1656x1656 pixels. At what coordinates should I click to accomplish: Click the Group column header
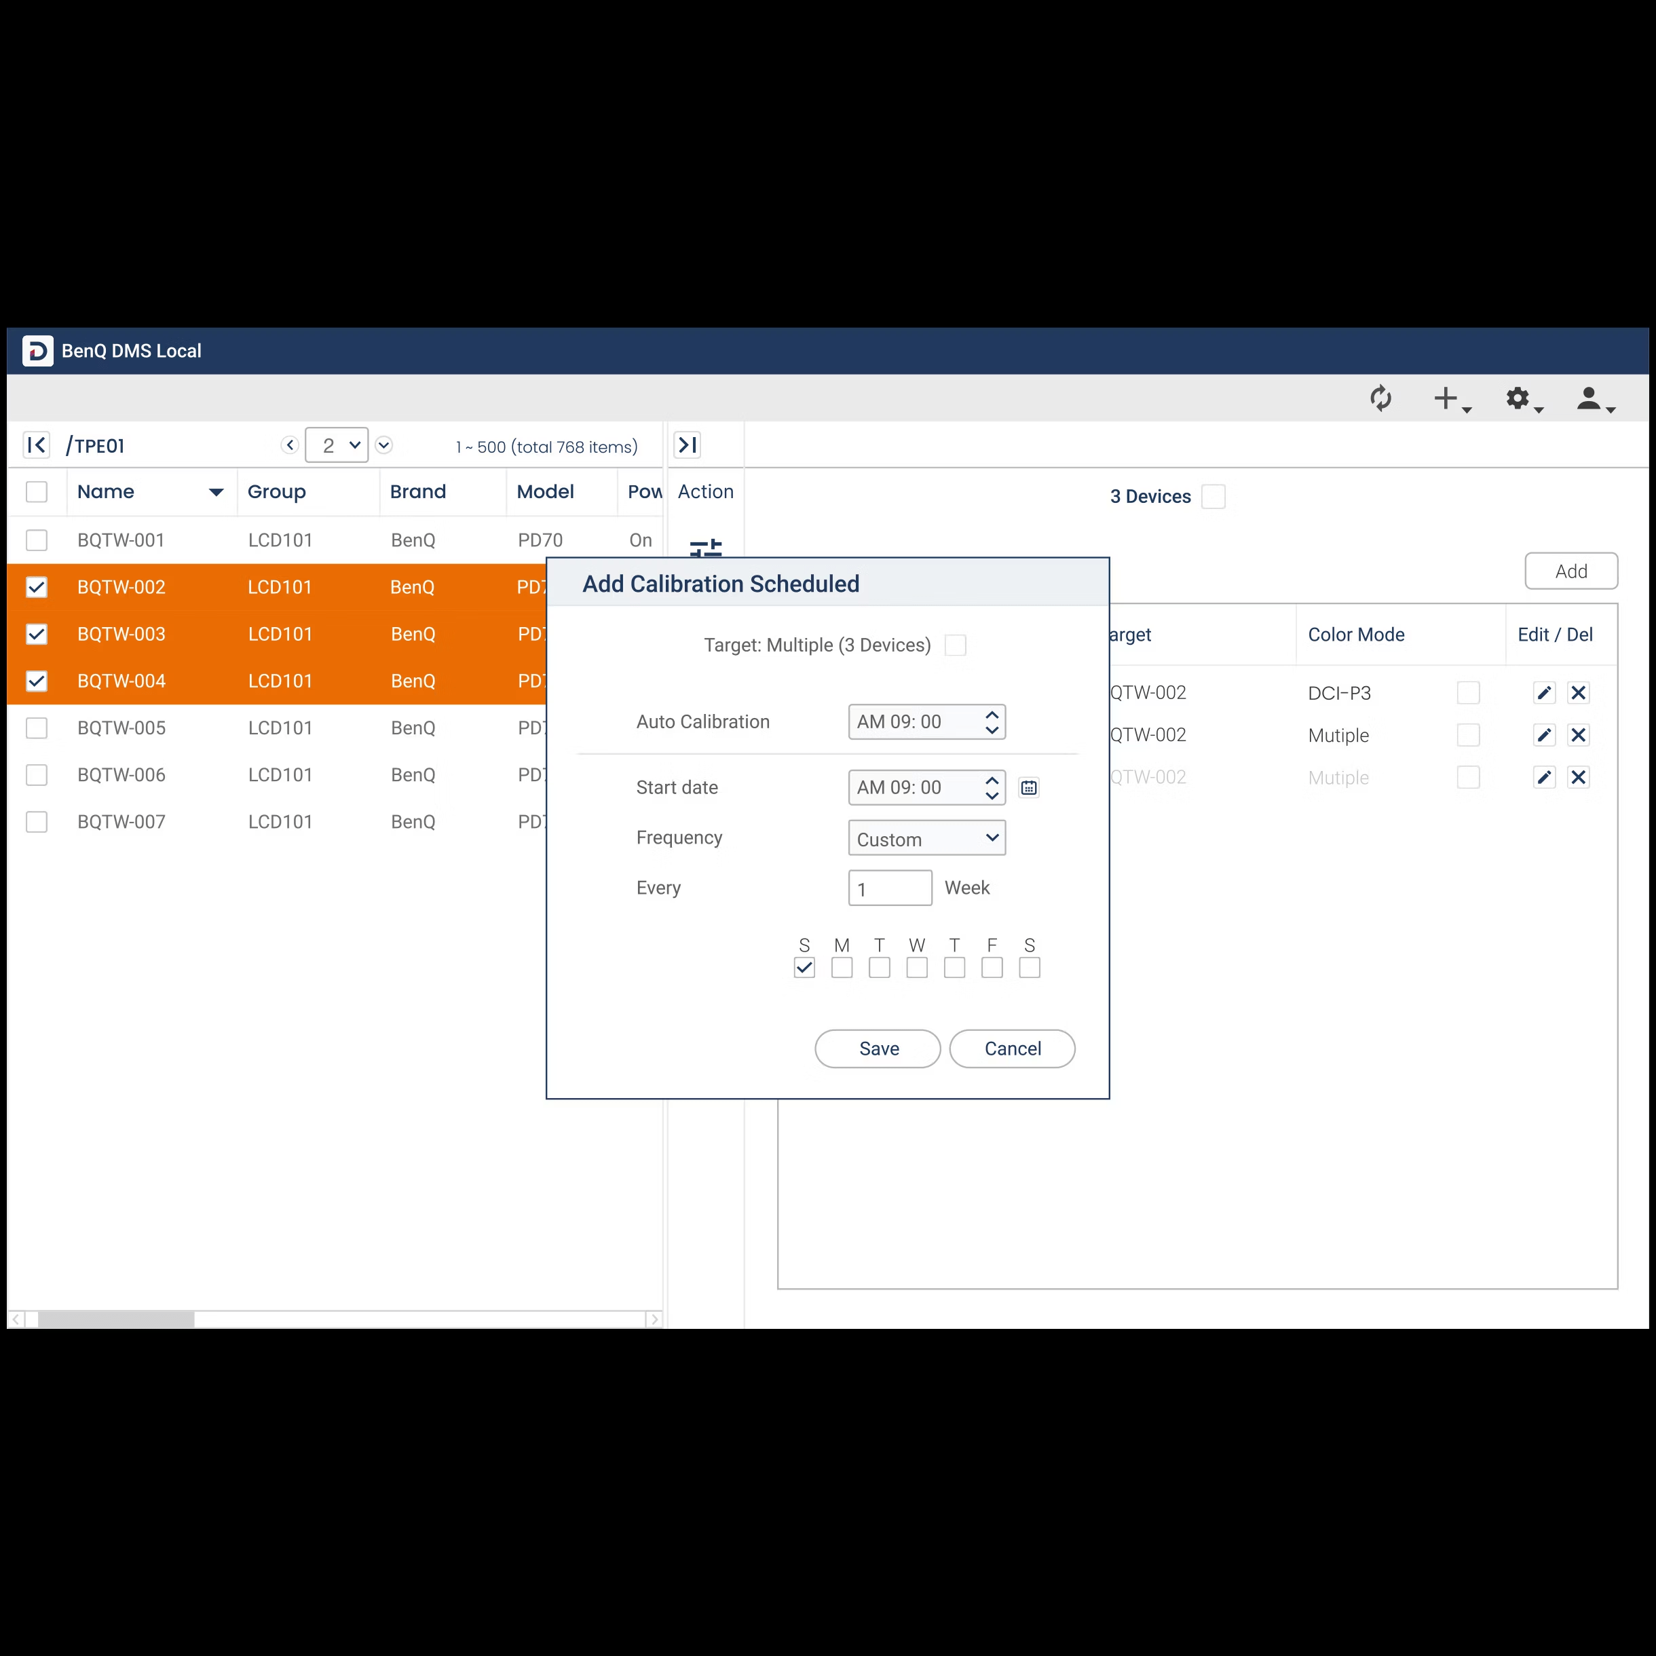click(277, 492)
